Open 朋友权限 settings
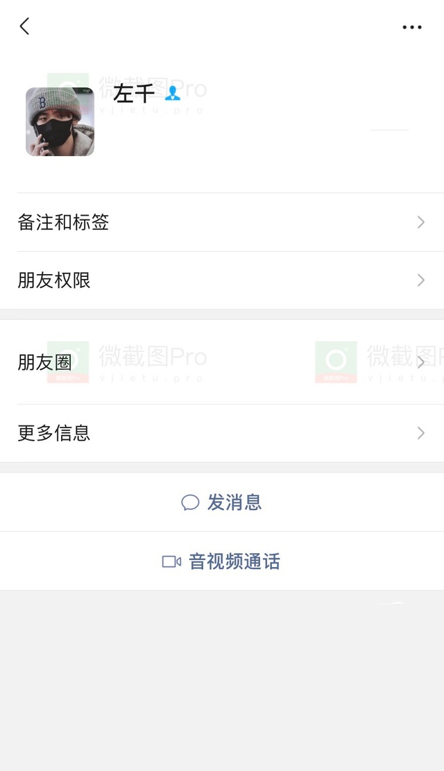The width and height of the screenshot is (444, 771). click(222, 280)
